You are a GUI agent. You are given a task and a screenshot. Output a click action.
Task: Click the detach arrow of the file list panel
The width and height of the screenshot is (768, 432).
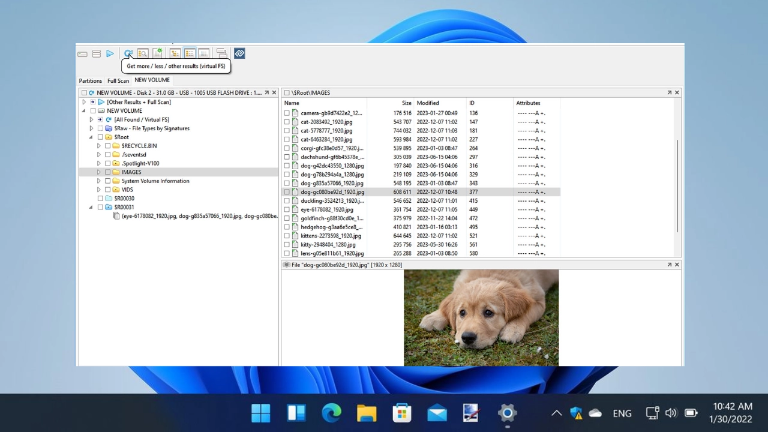click(669, 92)
